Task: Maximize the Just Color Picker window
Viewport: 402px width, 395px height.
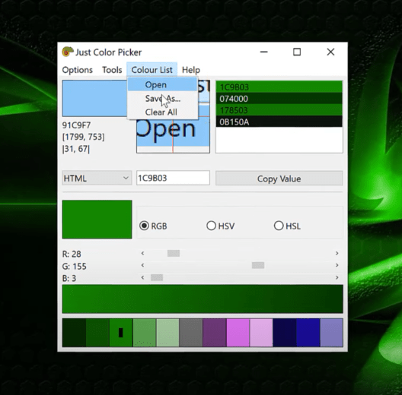Action: [x=297, y=52]
